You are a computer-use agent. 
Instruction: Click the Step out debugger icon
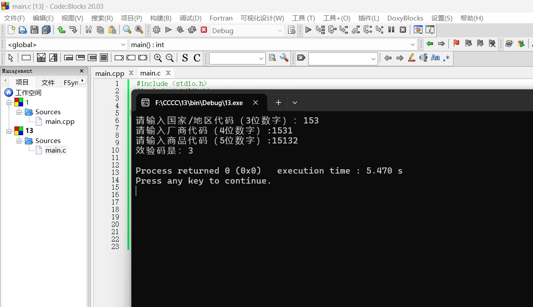coord(356,30)
